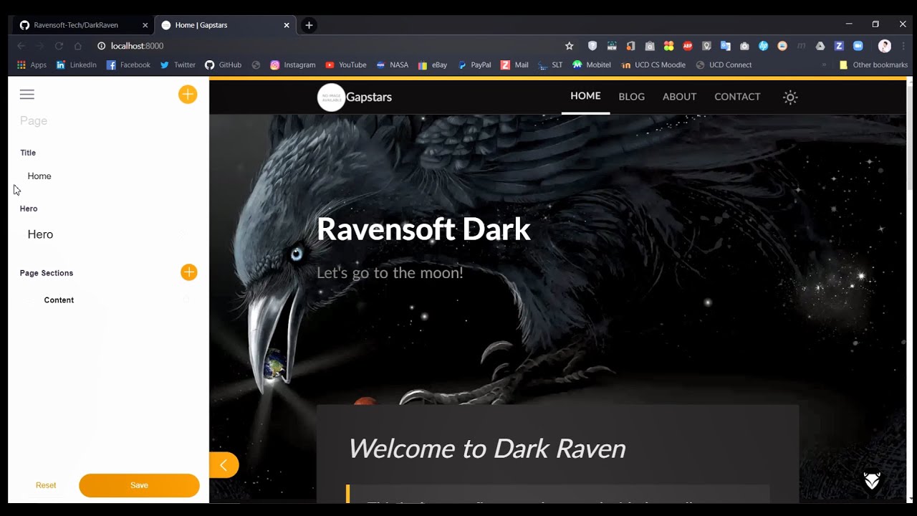
Task: Expand the Other bookmarks folder
Action: tap(873, 65)
